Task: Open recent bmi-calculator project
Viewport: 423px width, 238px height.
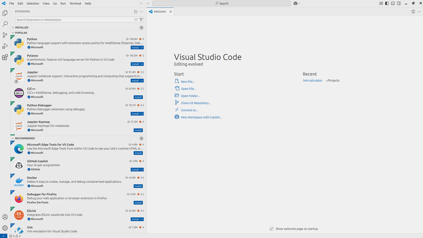Action: [x=313, y=81]
